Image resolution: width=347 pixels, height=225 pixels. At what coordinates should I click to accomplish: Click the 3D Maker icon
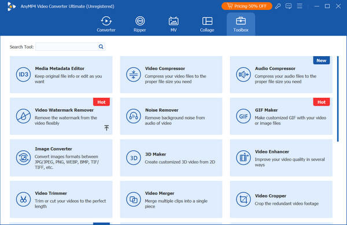(134, 158)
